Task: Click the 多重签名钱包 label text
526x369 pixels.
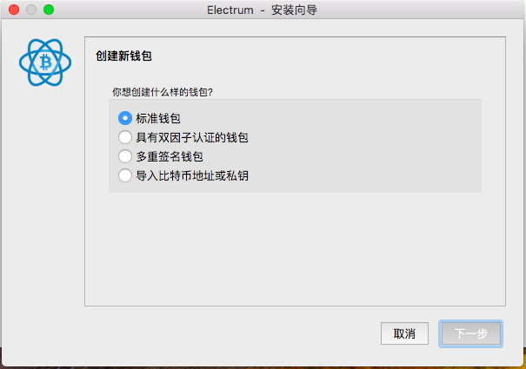Action: pos(170,156)
